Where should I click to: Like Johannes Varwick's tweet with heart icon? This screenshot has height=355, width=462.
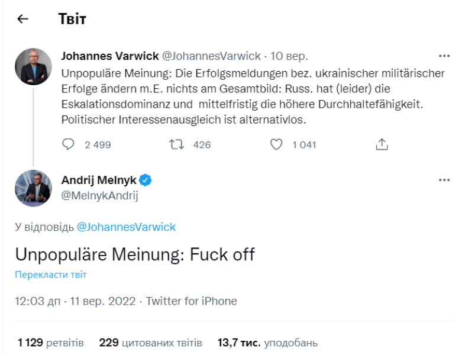[276, 144]
